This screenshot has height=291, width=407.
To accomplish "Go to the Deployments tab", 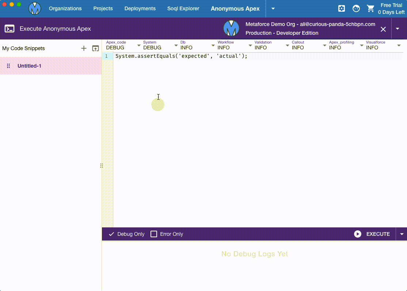I will (x=140, y=8).
